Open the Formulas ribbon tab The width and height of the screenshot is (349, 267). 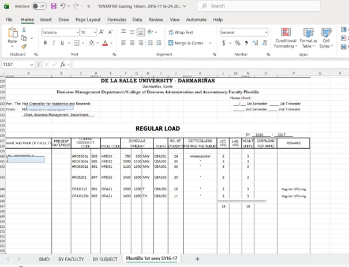117,20
